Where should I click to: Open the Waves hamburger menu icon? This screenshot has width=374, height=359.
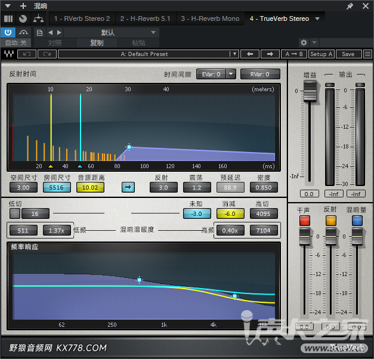click(x=367, y=54)
